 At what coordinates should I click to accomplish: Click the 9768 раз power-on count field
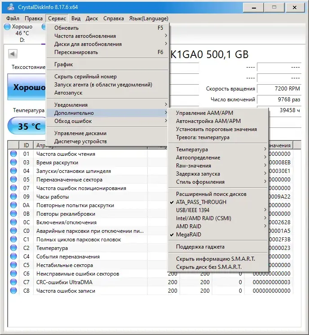[x=279, y=100]
